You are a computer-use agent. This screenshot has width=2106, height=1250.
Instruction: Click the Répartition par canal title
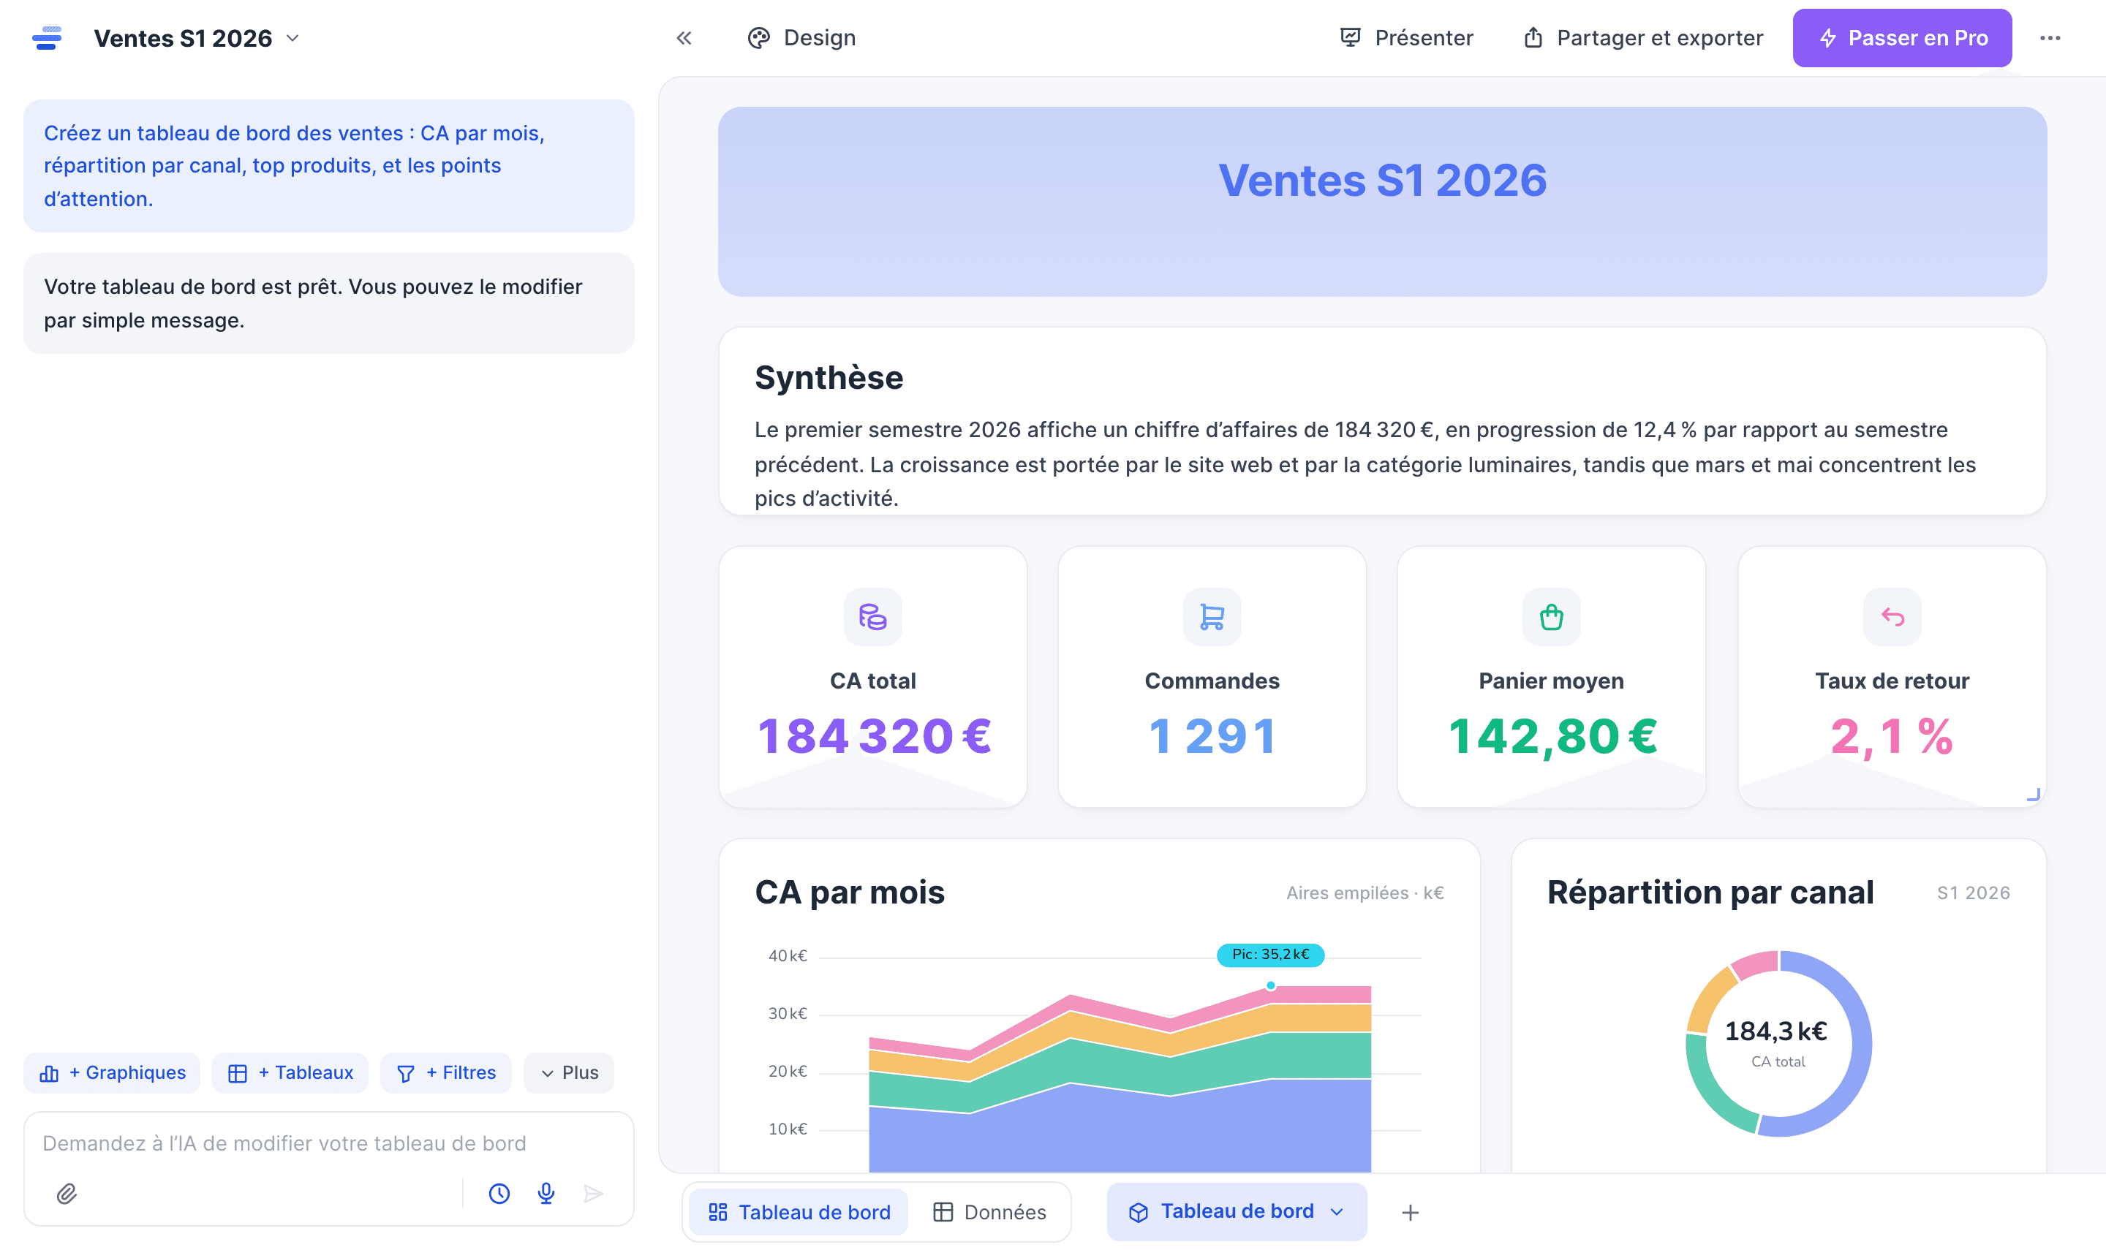coord(1710,892)
